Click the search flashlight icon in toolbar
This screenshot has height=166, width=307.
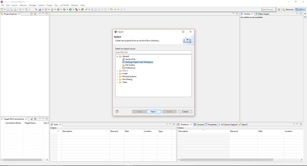(x=86, y=9)
